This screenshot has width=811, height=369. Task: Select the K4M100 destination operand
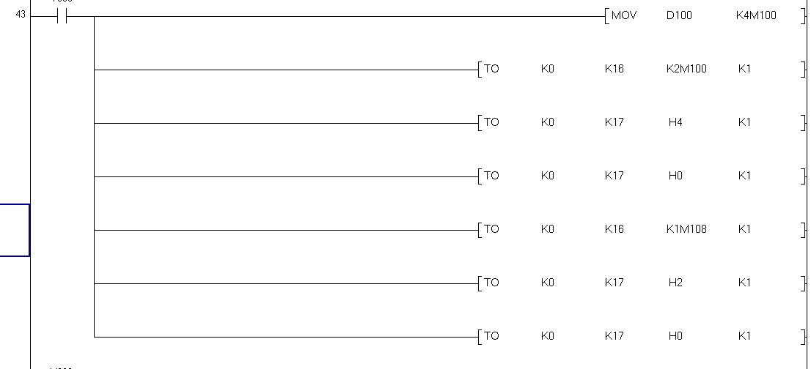click(756, 15)
